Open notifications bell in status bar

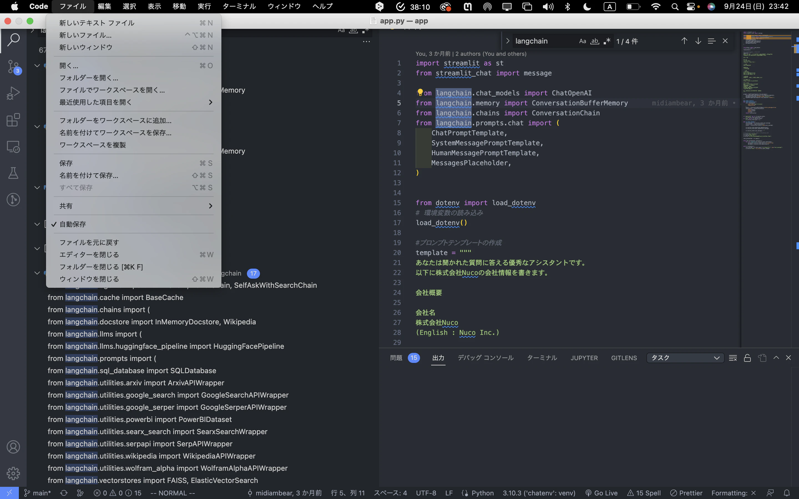click(787, 493)
